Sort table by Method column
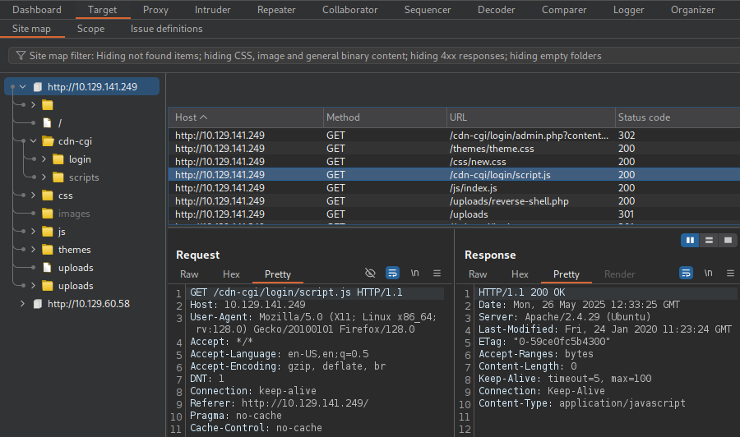The image size is (740, 437). [385, 117]
